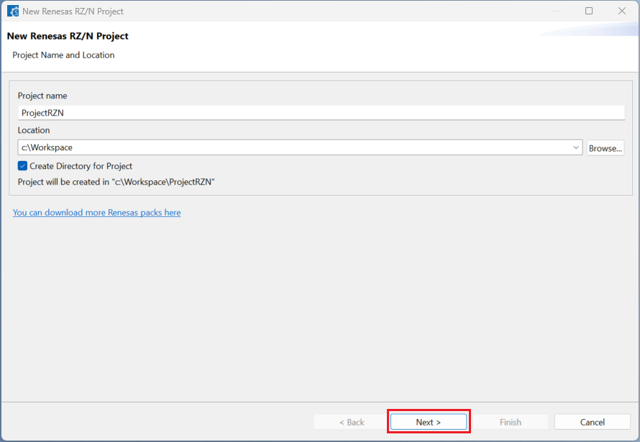Screen dimensions: 640x442
Task: Open the Location dropdown arrow
Action: click(x=576, y=147)
